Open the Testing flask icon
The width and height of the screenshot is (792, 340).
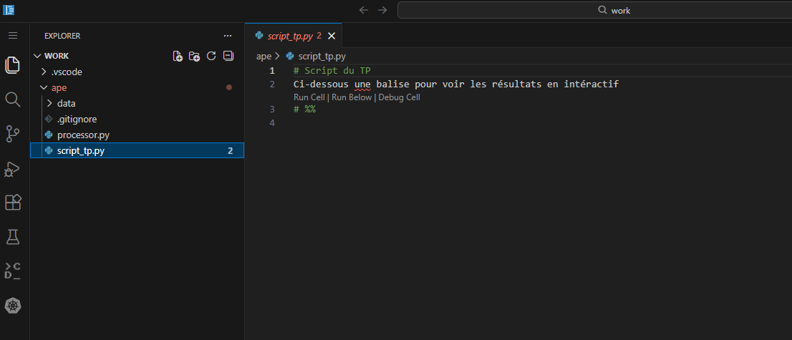click(x=13, y=236)
